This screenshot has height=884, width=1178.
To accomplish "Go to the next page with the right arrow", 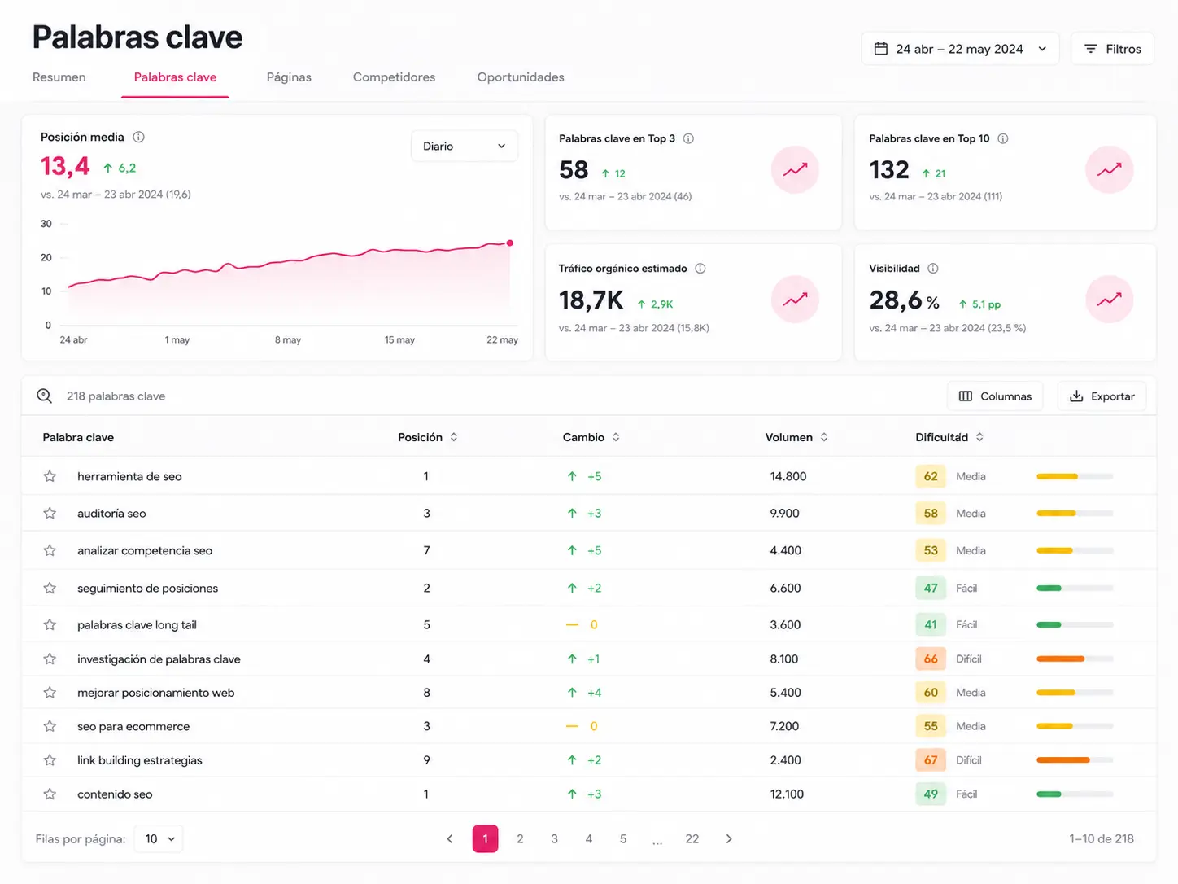I will (729, 839).
